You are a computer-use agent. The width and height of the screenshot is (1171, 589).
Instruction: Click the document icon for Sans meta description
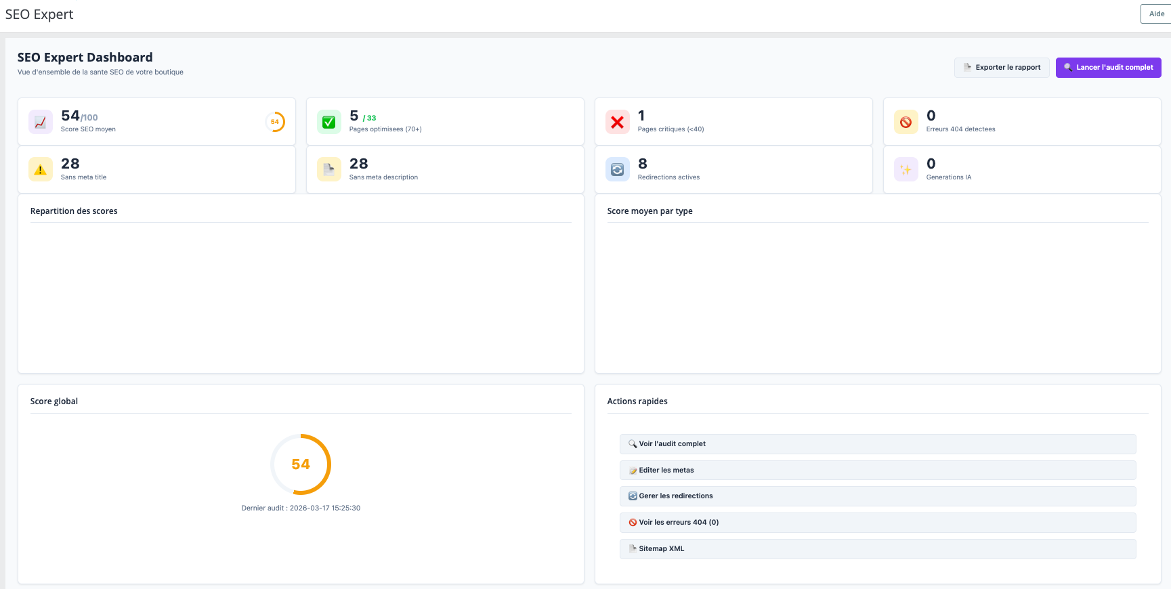pos(329,170)
